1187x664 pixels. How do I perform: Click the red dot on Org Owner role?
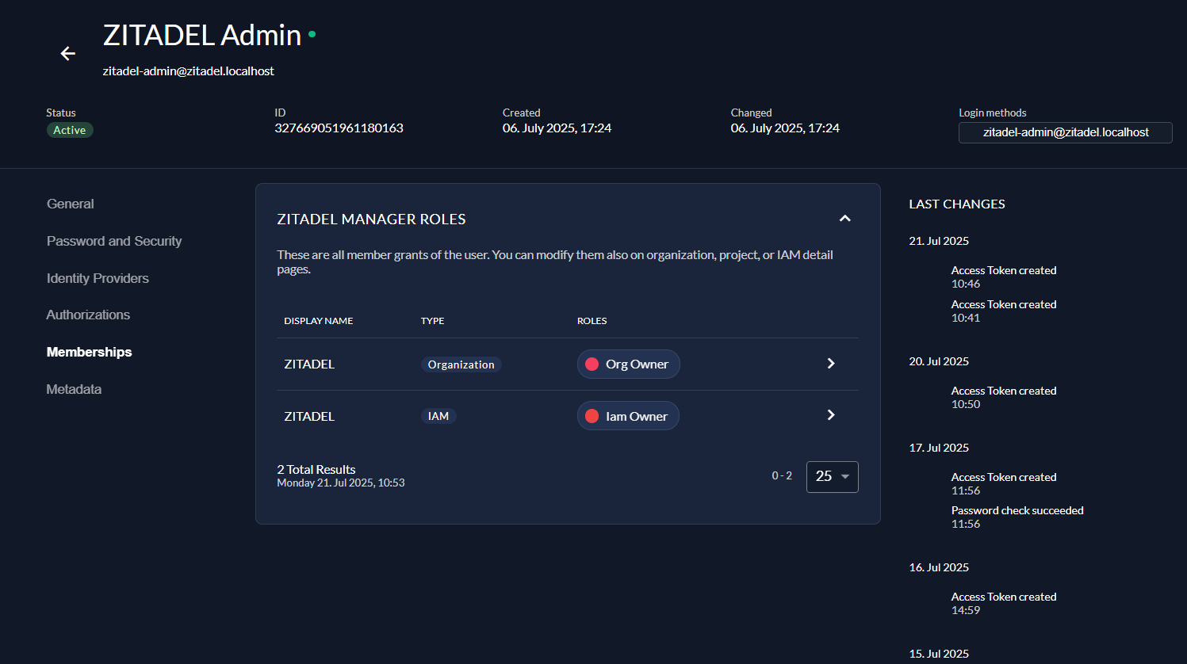(x=592, y=364)
